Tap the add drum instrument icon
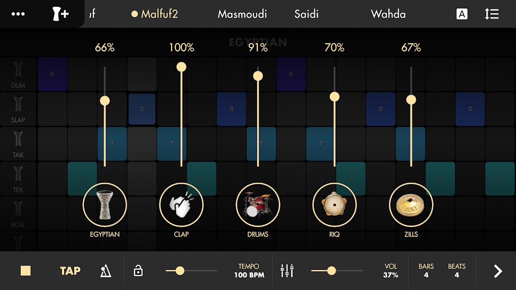 point(60,14)
